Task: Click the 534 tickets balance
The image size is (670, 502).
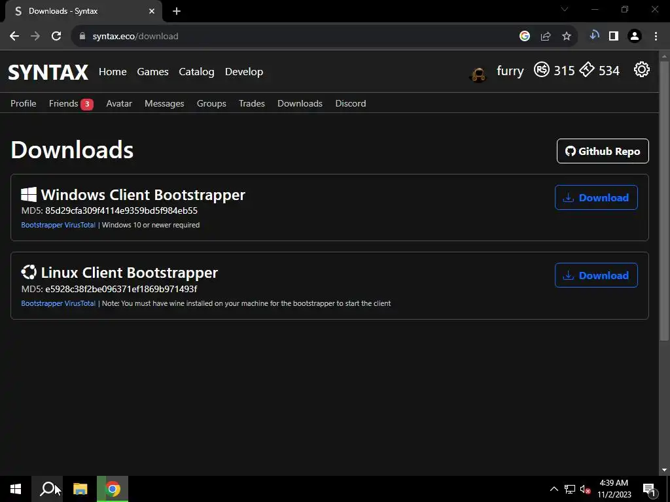Action: (x=609, y=71)
